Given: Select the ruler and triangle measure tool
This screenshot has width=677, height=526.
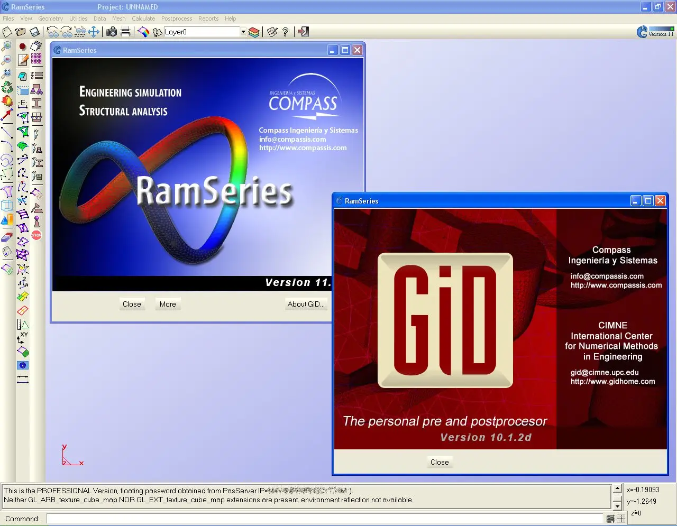Looking at the screenshot, I should click(23, 324).
